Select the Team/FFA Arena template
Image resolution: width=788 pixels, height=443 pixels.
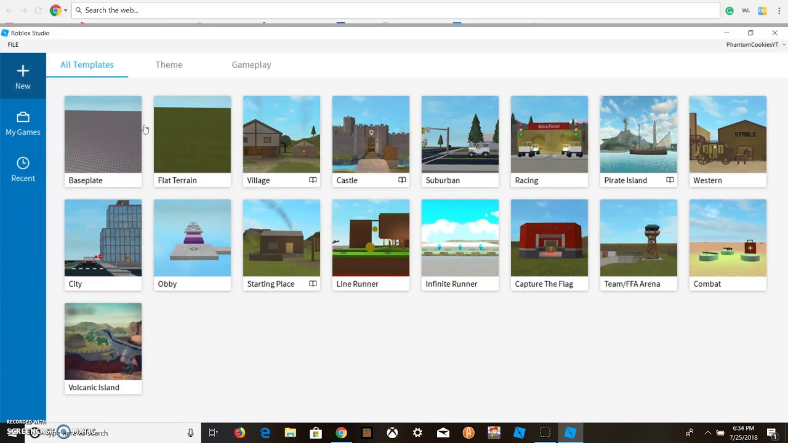pyautogui.click(x=638, y=244)
